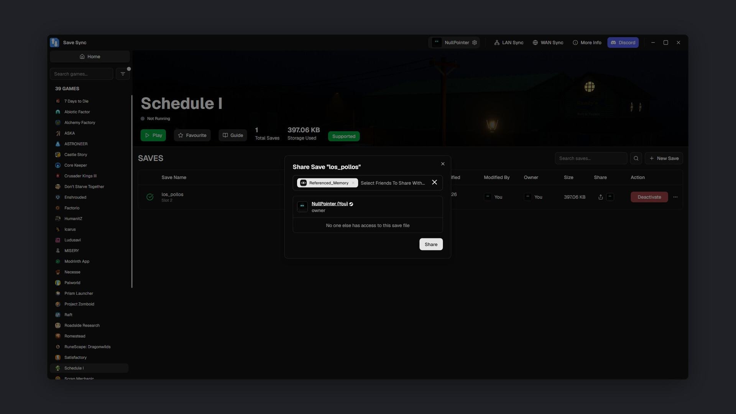Click the Save Sync app logo
Screen dimensions: 736x414
point(54,43)
